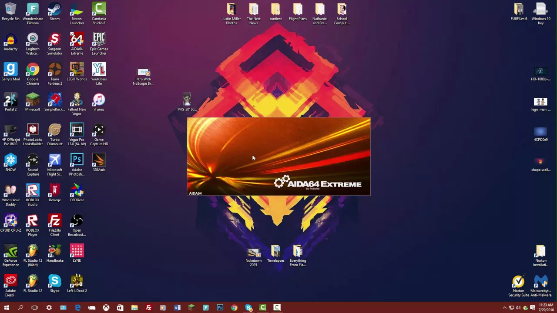Select the Timelapses folder on desktop
The height and width of the screenshot is (313, 557).
pyautogui.click(x=275, y=254)
